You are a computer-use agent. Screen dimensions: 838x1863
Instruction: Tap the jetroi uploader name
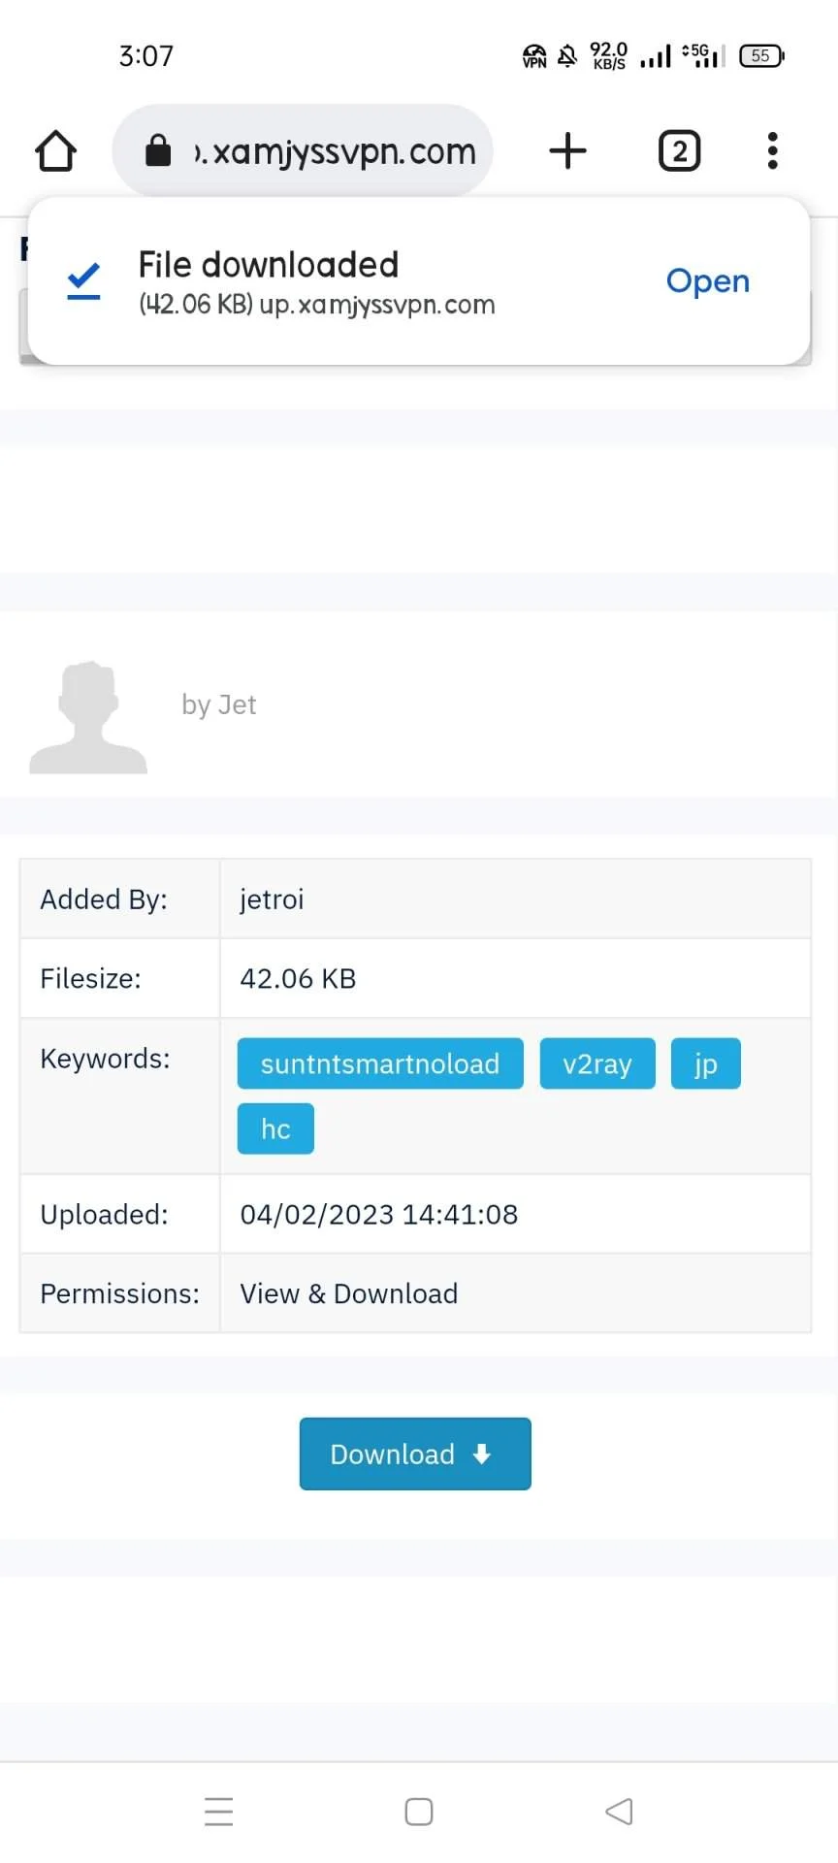coord(272,899)
